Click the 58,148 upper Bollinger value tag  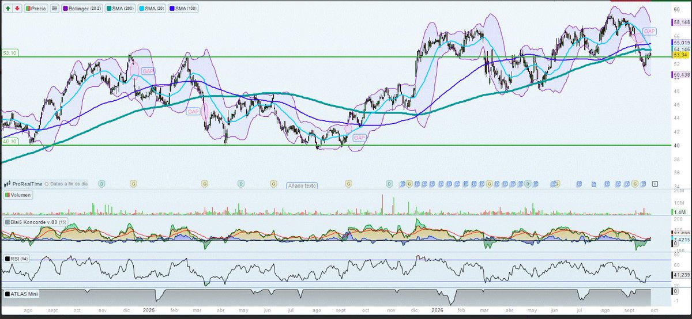(682, 22)
